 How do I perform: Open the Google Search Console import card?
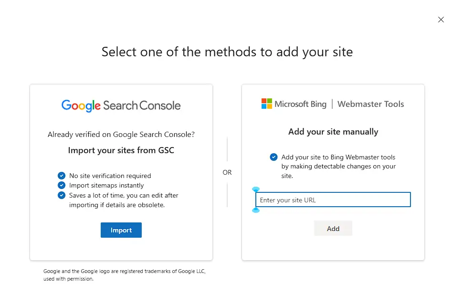pyautogui.click(x=121, y=172)
